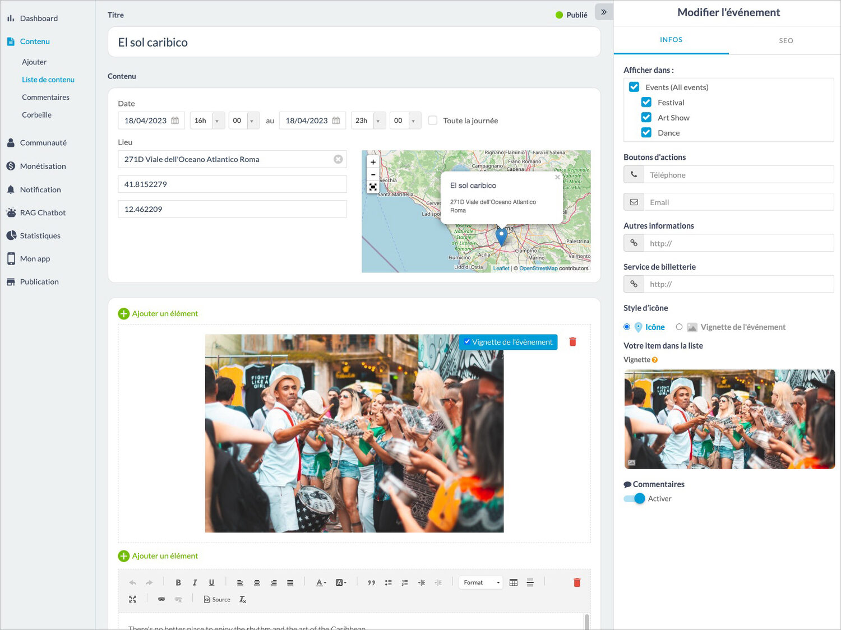Insert a horizontal line
841x630 pixels.
pyautogui.click(x=530, y=583)
